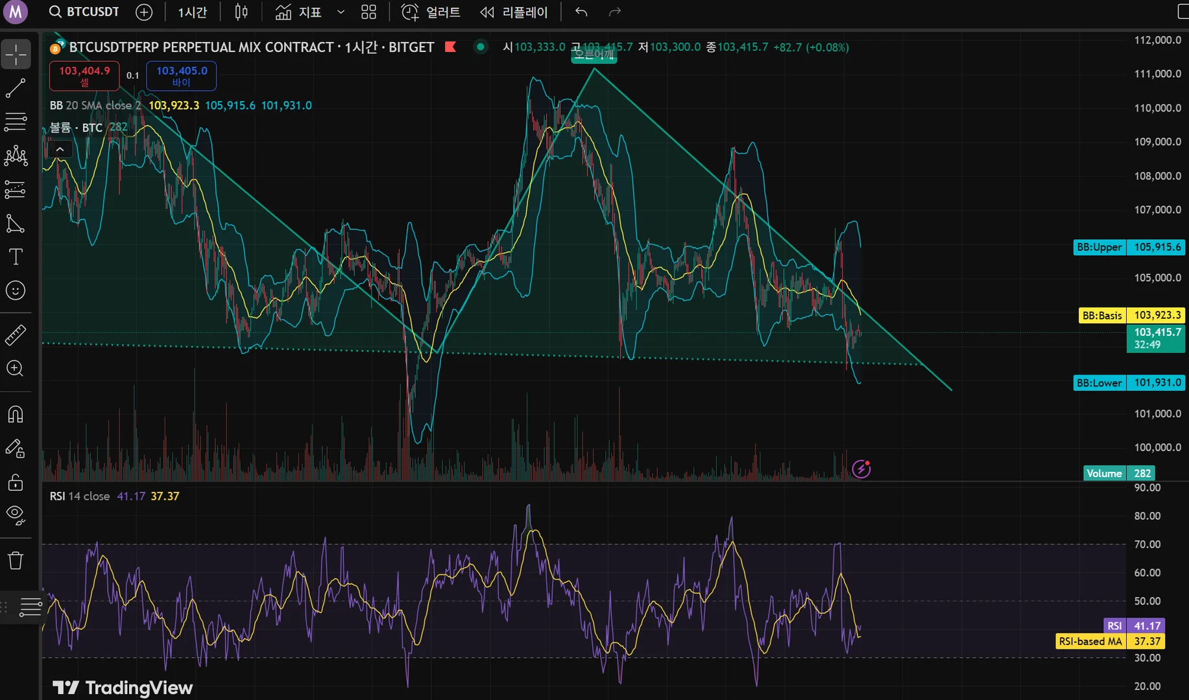Select the trend line drawing tool
Viewport: 1189px width, 700px height.
(16, 88)
